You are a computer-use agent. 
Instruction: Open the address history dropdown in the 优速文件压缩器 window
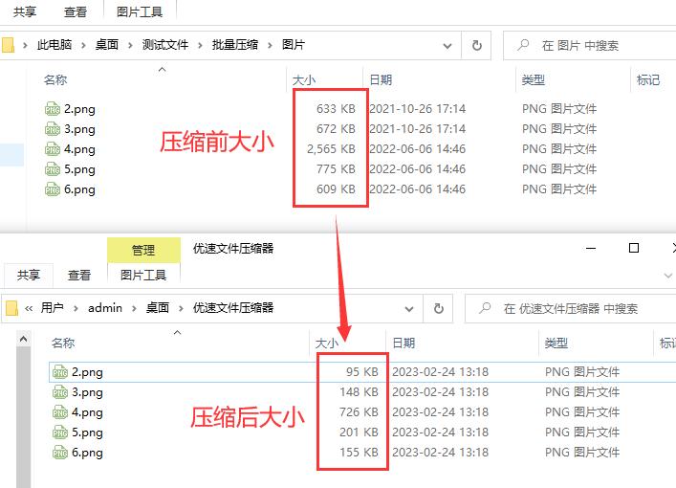[409, 309]
